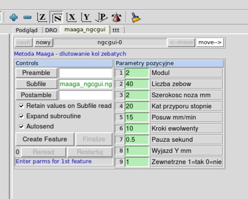This screenshot has height=199, width=248.
Task: Disable the Autosend checkbox
Action: 22,126
